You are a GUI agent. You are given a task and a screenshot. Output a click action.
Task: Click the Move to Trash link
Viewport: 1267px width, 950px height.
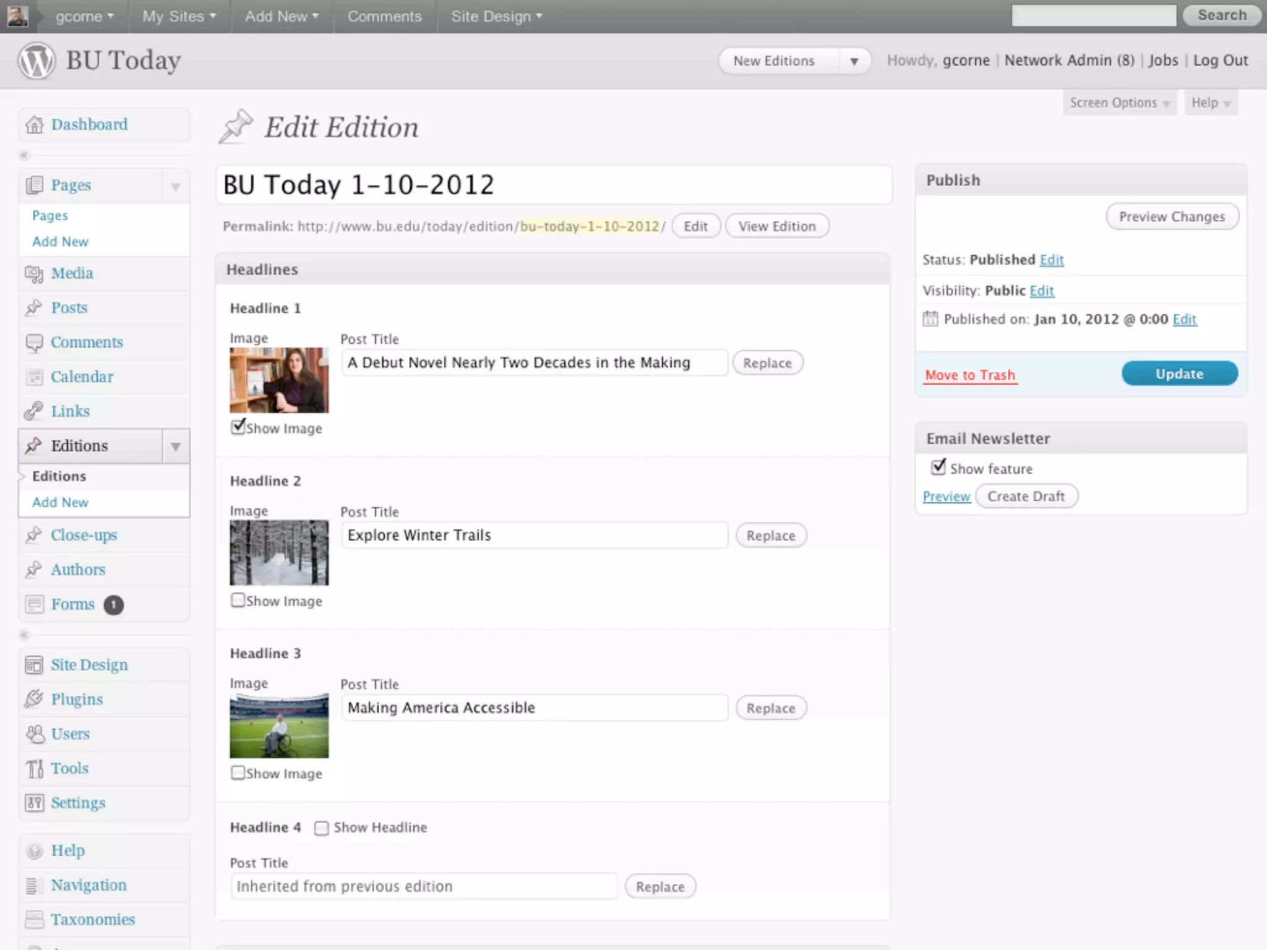(x=969, y=375)
